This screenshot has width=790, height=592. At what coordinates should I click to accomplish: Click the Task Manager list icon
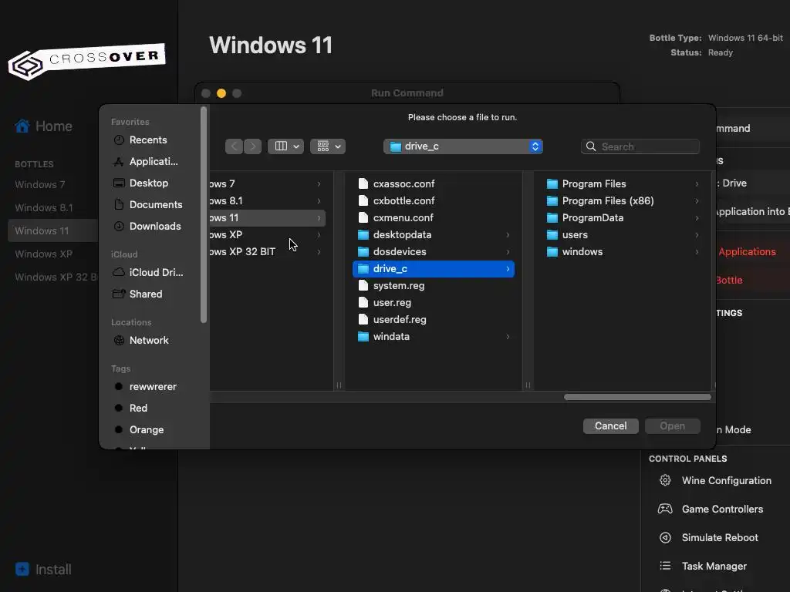[x=665, y=566]
